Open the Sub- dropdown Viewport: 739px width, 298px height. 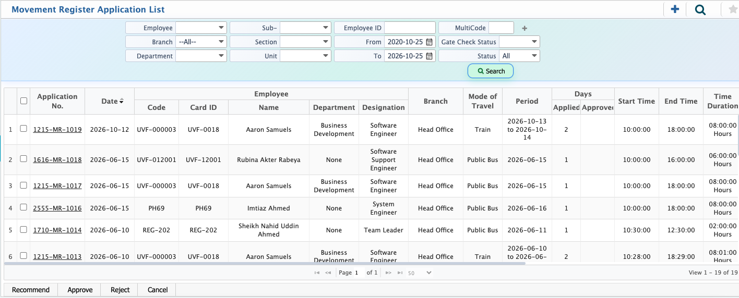click(x=305, y=28)
